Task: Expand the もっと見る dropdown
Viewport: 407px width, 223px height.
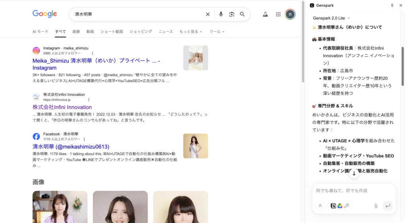Action: 191,32
